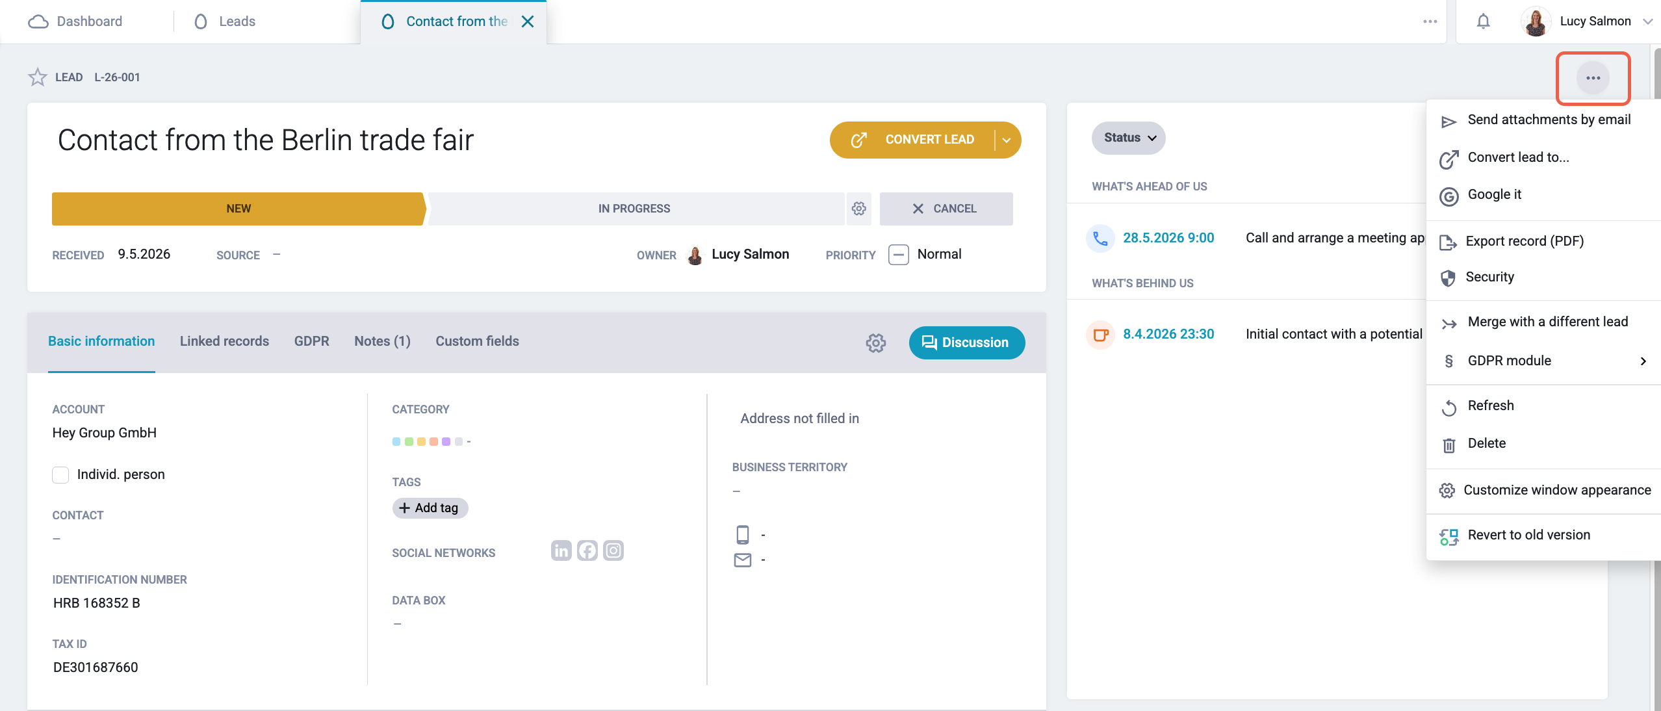The width and height of the screenshot is (1661, 711).
Task: Open the notifications bell
Action: pos(1483,21)
